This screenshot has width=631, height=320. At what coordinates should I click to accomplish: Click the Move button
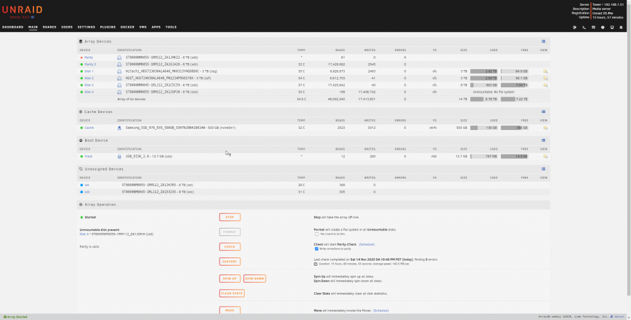(230, 311)
